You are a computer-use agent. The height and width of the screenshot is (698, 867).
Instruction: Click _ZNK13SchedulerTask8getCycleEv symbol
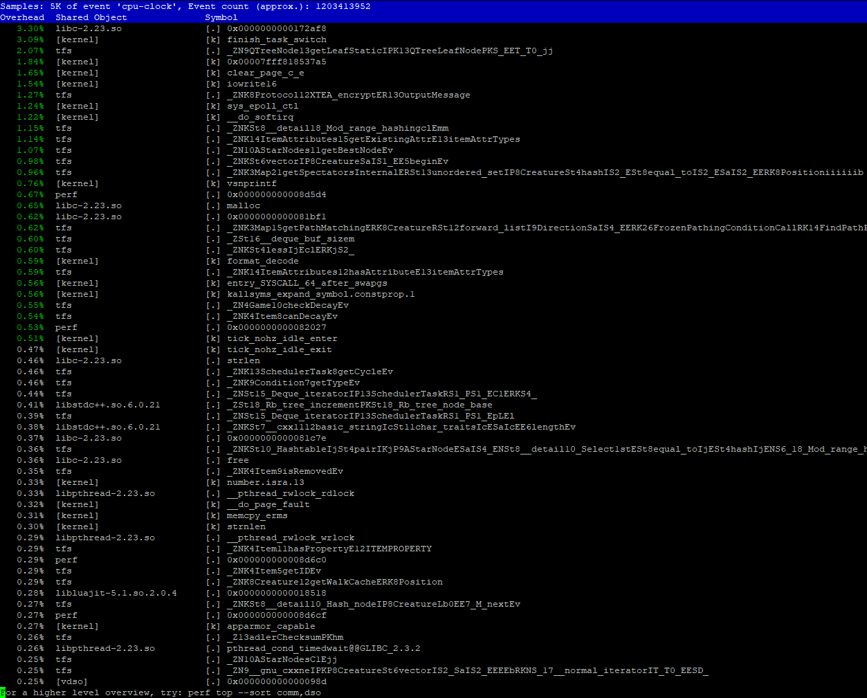310,371
